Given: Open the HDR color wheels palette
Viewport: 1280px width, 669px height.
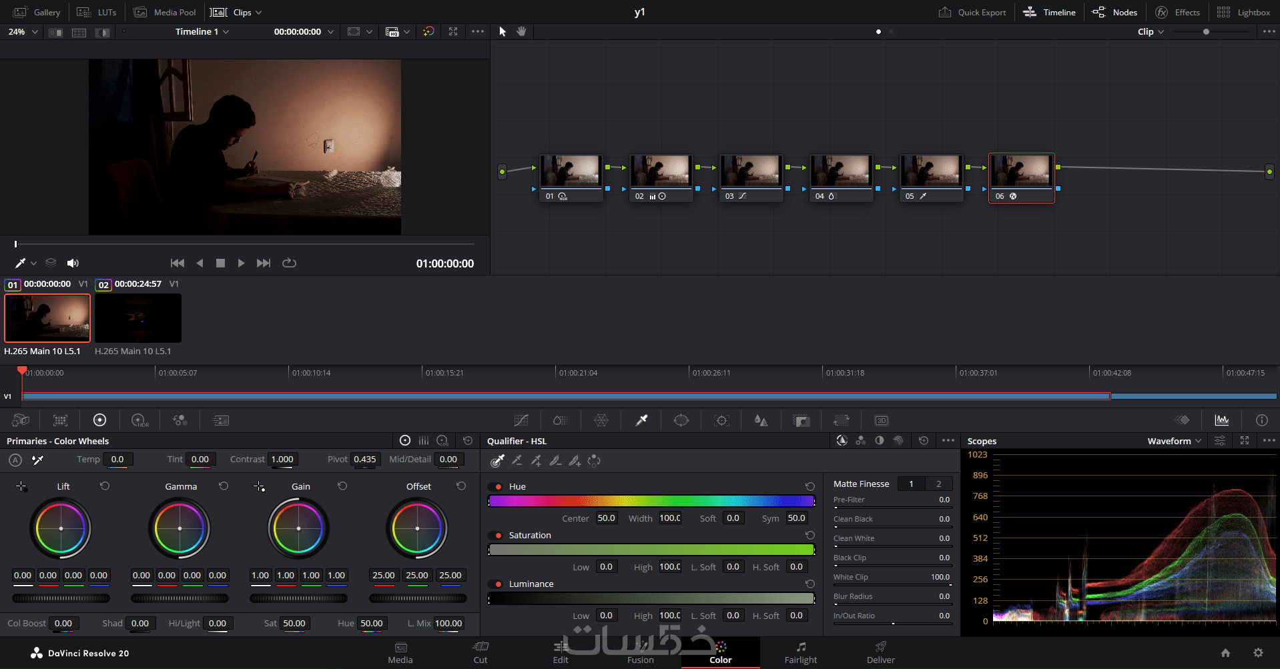Looking at the screenshot, I should point(140,420).
